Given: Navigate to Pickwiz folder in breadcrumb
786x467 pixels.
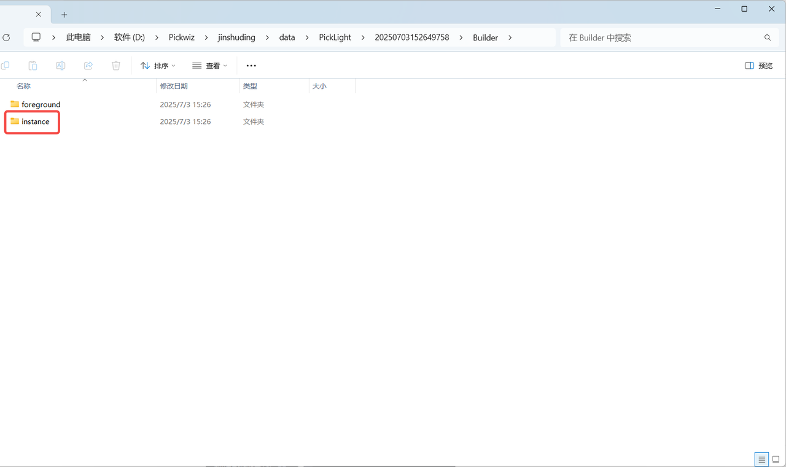Looking at the screenshot, I should coord(181,37).
